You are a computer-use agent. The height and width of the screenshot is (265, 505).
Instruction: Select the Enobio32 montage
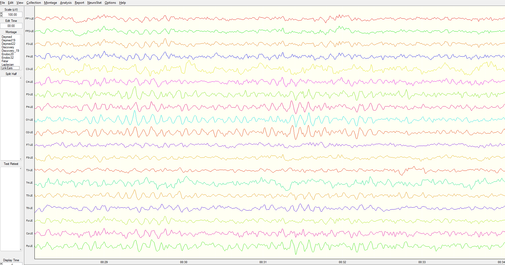(7, 57)
